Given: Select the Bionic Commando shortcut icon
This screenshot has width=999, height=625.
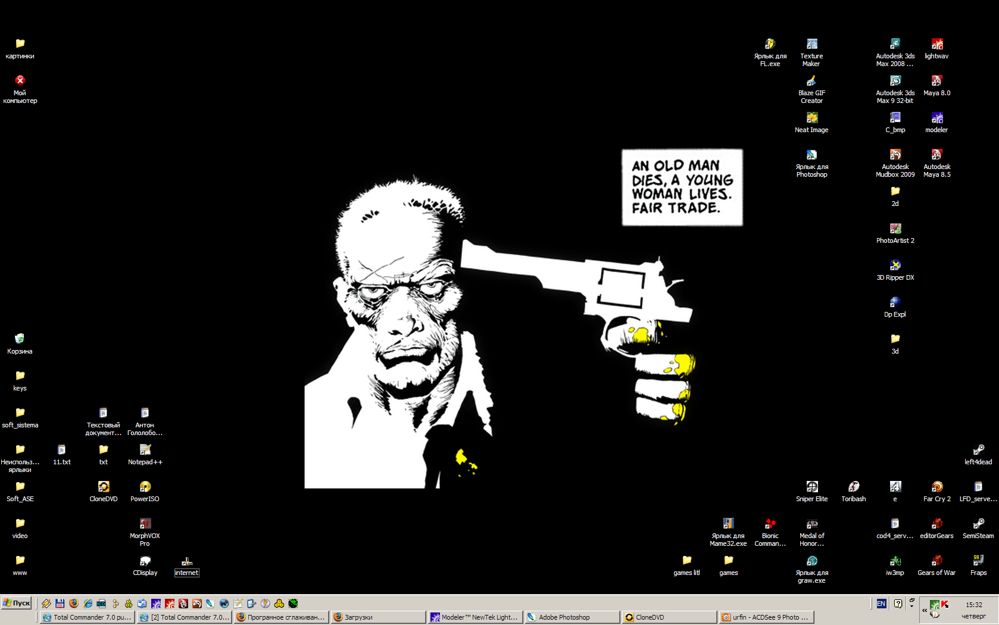Looking at the screenshot, I should click(770, 532).
